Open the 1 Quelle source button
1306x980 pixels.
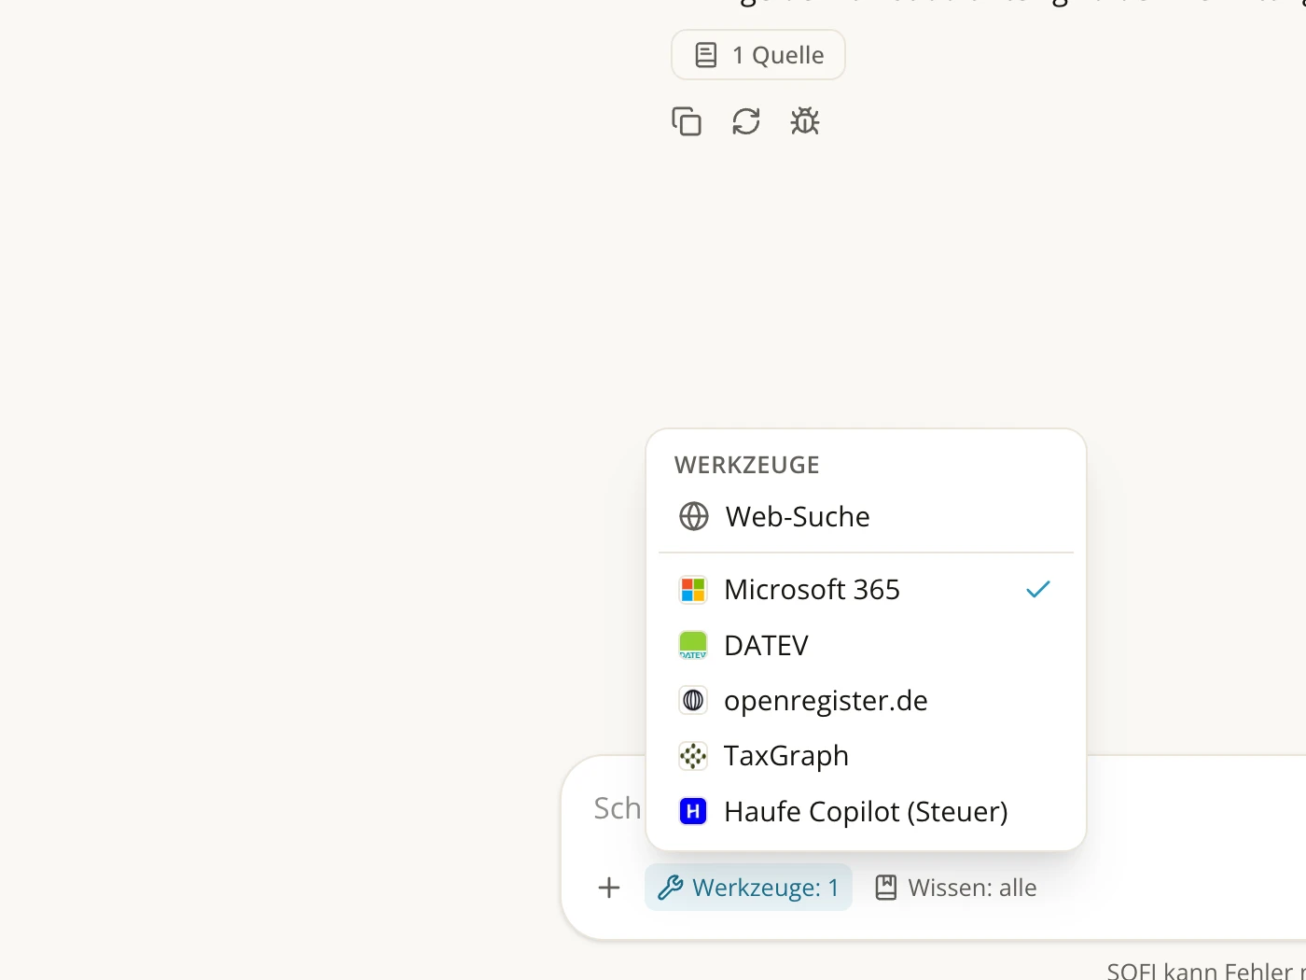click(758, 55)
